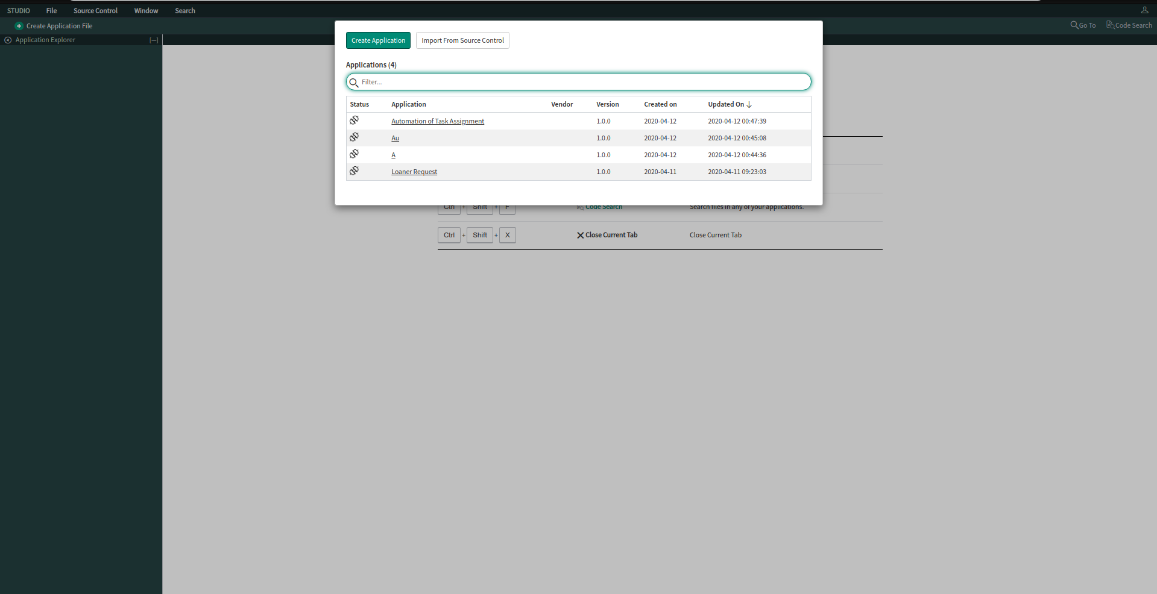This screenshot has height=594, width=1157.
Task: Click the Go To magnifier icon
Action: click(1074, 25)
